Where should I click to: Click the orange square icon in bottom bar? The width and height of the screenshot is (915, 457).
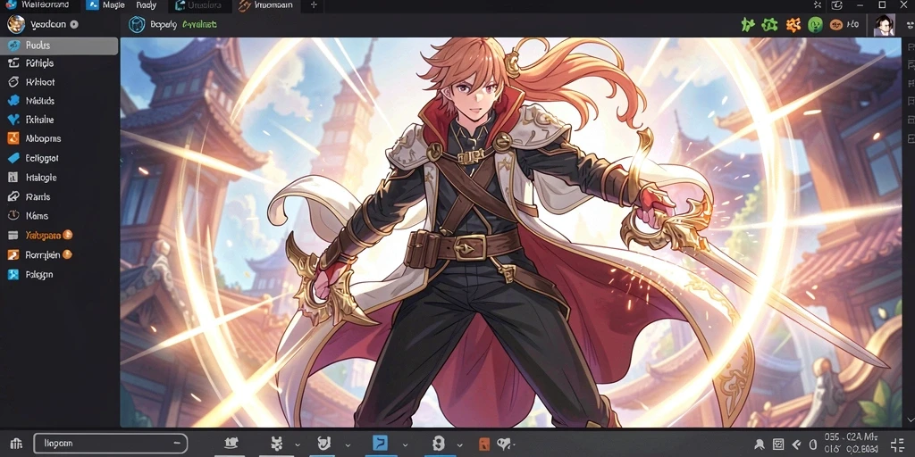pyautogui.click(x=483, y=445)
